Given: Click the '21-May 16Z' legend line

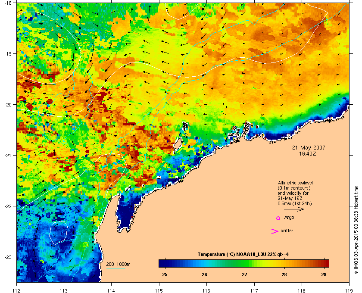Looking at the screenshot, I should click(290, 198).
